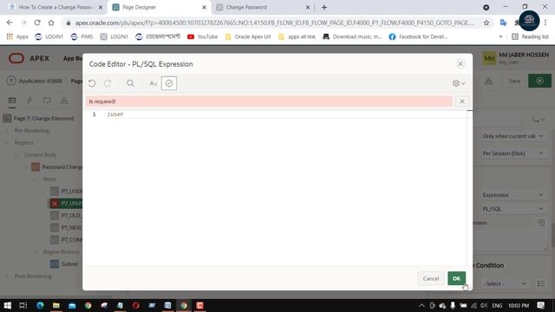Click the Undo icon in Code Editor
Image resolution: width=555 pixels, height=312 pixels.
tap(92, 83)
